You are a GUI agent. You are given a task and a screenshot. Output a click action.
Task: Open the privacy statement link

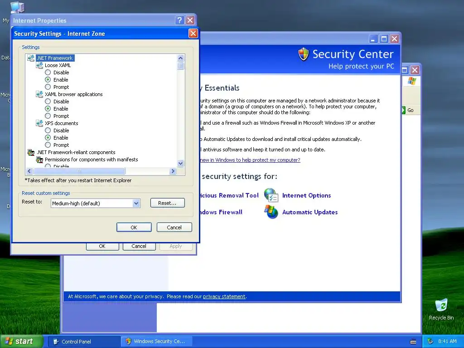click(x=224, y=296)
